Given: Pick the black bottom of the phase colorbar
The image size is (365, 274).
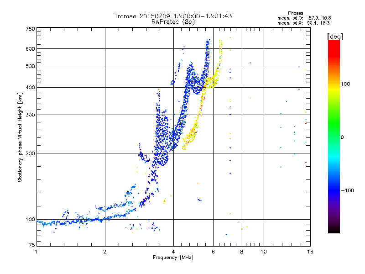Looking at the screenshot, I should point(334,231).
